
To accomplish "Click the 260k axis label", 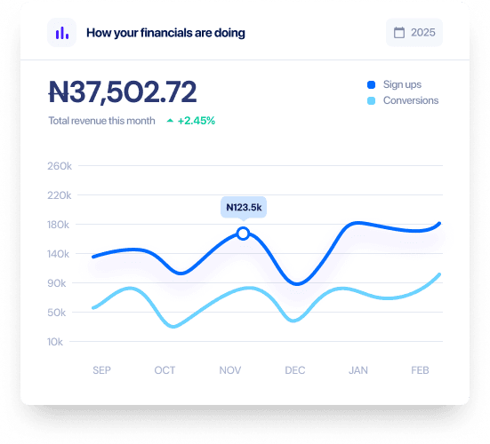I will [60, 166].
